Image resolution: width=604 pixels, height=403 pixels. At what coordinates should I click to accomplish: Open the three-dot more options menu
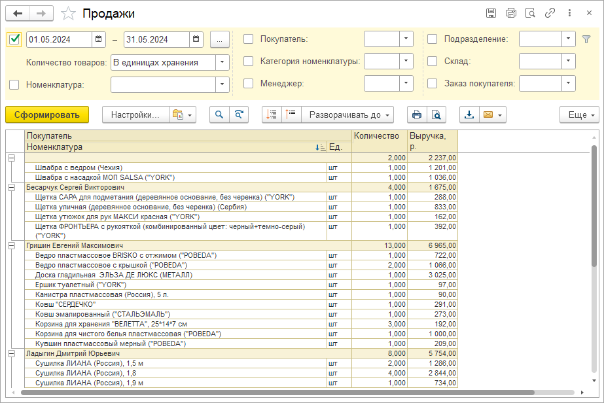[x=570, y=13]
